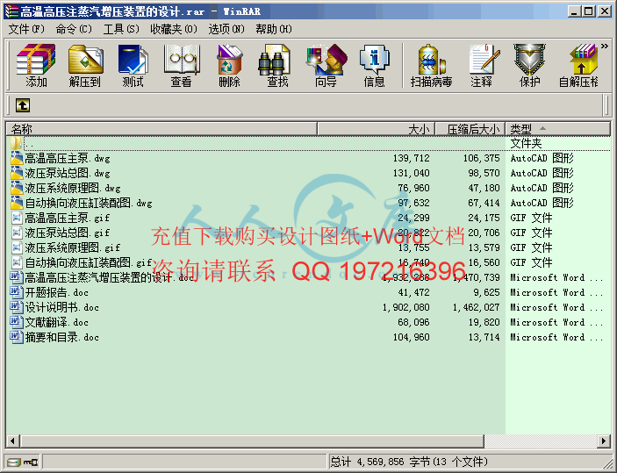
Task: Launch the 向导 (Wizard) toolbar icon
Action: pos(326,65)
